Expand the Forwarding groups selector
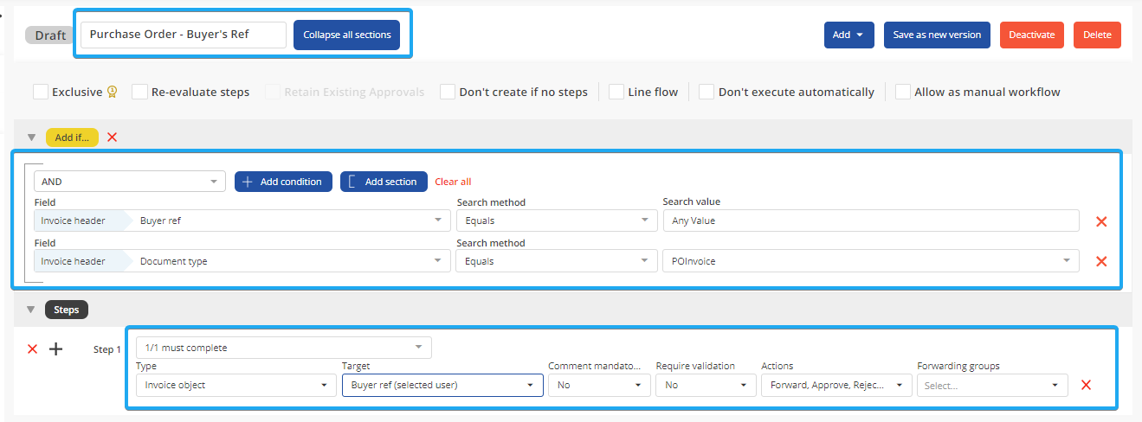1142x422 pixels. click(x=991, y=385)
